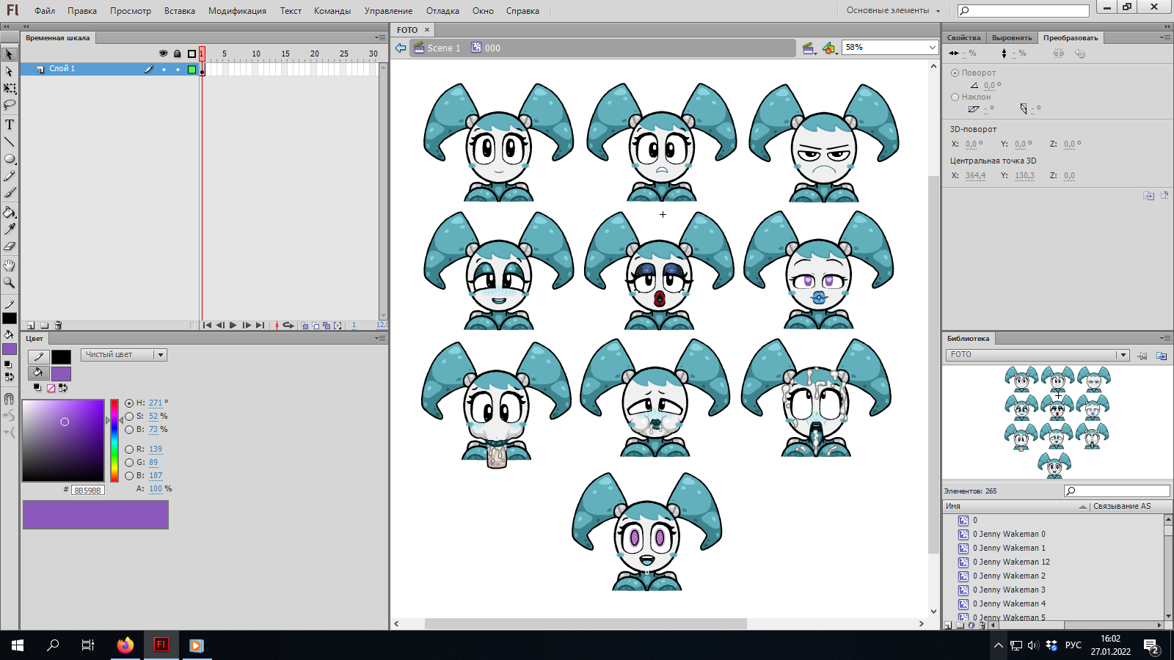The width and height of the screenshot is (1174, 660).
Task: Delete the layer with the trash icon
Action: (58, 326)
